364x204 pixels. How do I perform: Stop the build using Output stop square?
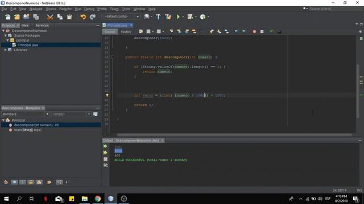tap(105, 159)
